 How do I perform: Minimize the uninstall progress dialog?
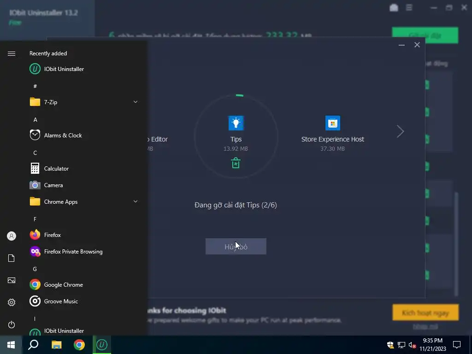(401, 45)
